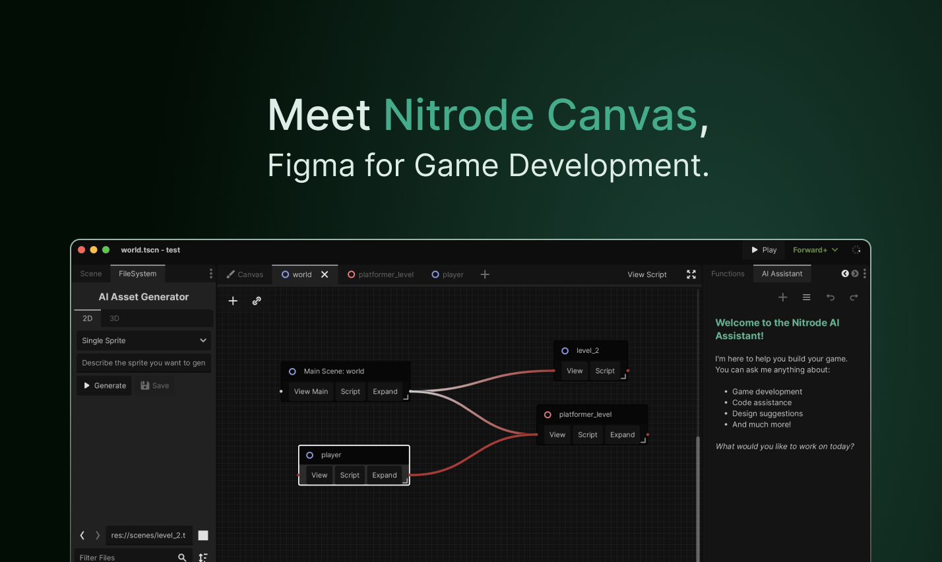Open the Functions tab in right panel

[728, 274]
